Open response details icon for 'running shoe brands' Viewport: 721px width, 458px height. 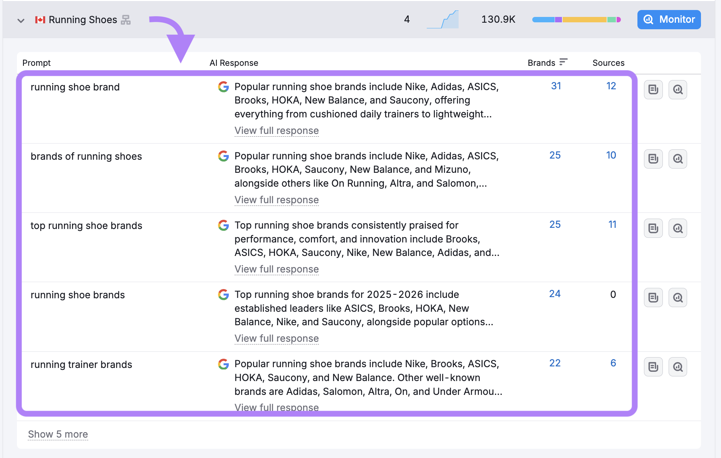pos(653,298)
